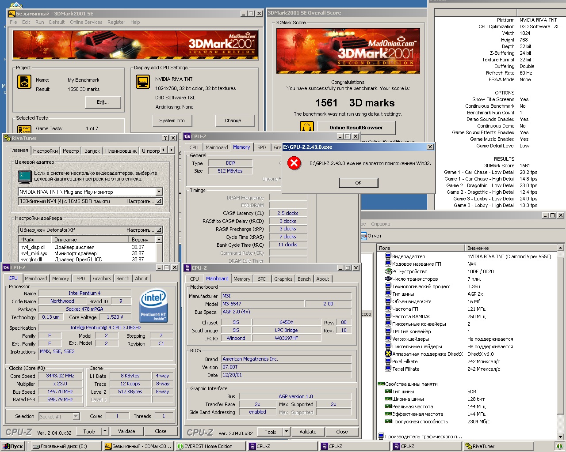Click OK in the GPU-Z error dialog
Image resolution: width=566 pixels, height=452 pixels.
[x=358, y=183]
